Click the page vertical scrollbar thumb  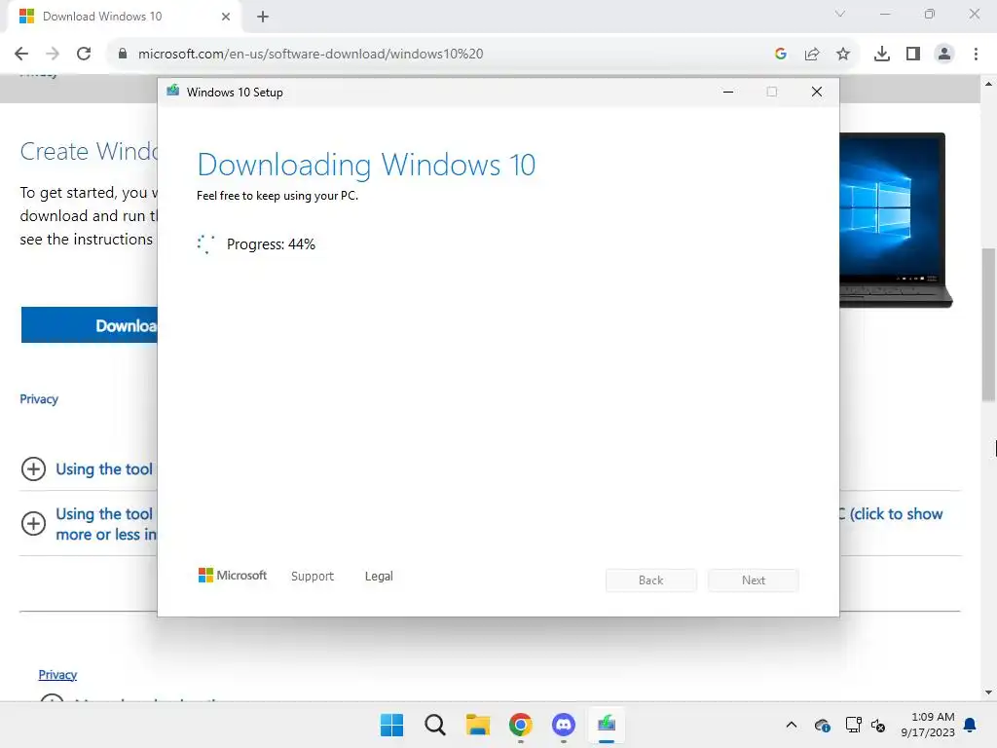click(x=988, y=324)
